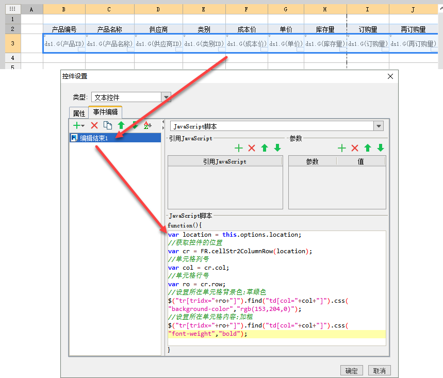Screen dimensions: 443x378
Task: Select cell ds1.G(产品名称)
Action: 110,43
